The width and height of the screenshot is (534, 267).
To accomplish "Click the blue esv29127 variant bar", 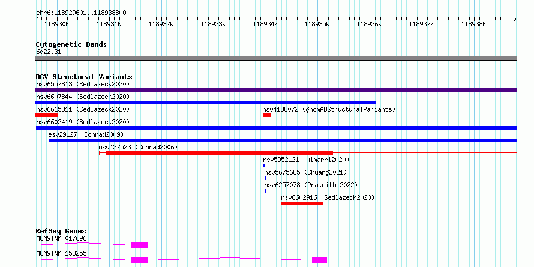I will tap(283, 140).
